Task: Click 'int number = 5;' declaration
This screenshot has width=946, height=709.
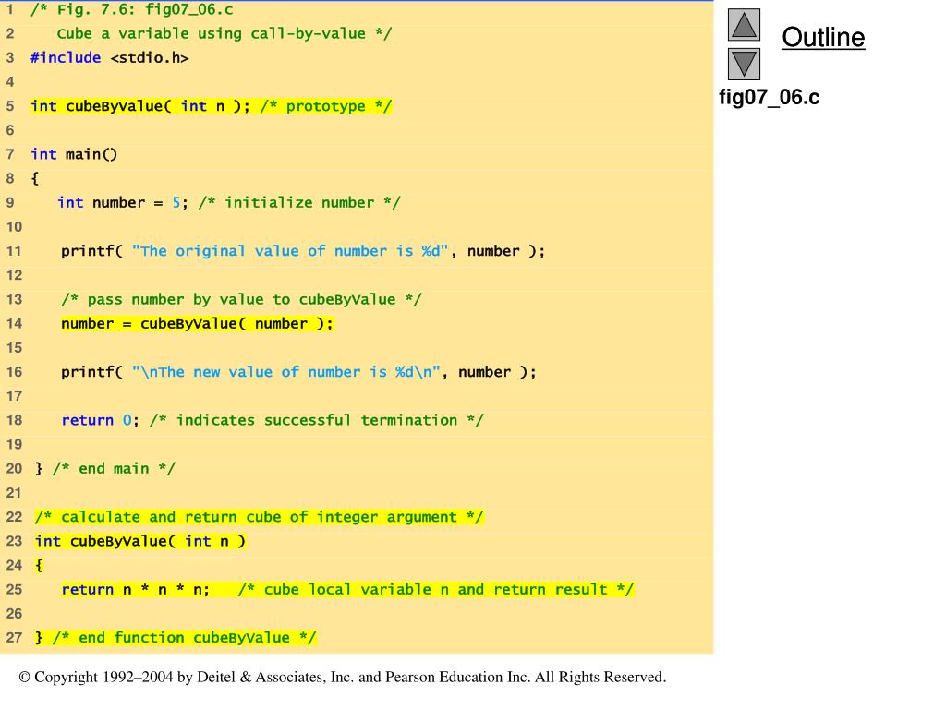Action: click(x=123, y=202)
